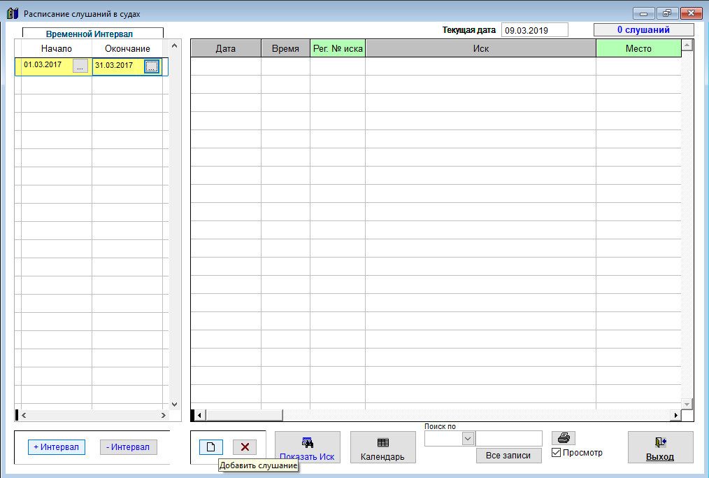Click the 0 слушаний counter button
This screenshot has height=478, width=709.
(x=644, y=30)
